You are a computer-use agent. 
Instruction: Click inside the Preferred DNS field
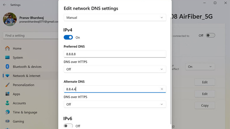click(x=115, y=54)
